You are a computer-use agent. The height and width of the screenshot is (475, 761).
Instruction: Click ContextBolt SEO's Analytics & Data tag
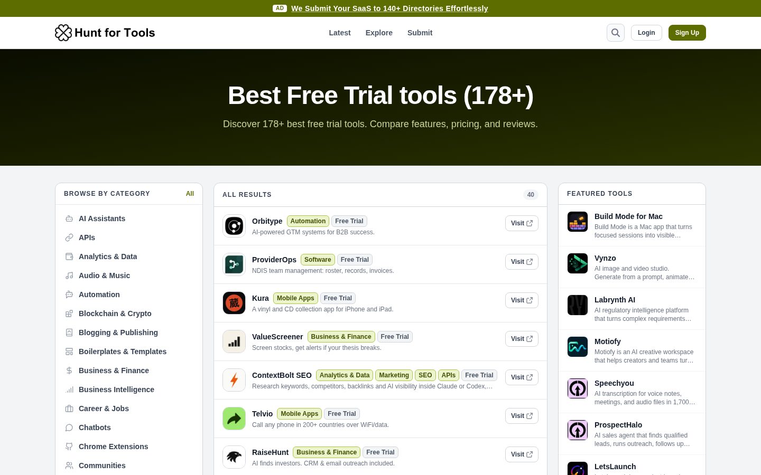pyautogui.click(x=345, y=375)
